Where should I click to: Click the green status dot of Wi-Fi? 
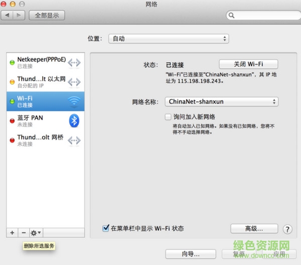12,101
